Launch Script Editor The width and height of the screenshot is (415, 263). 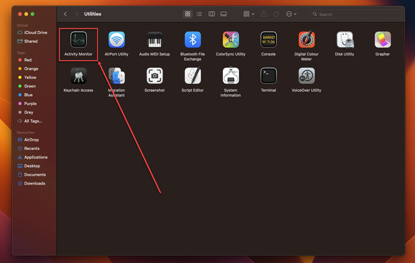pyautogui.click(x=193, y=76)
